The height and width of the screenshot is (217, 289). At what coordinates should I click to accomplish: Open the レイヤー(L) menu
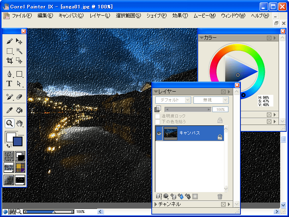click(x=100, y=16)
